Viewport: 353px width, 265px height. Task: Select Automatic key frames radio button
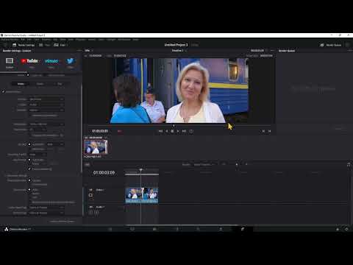click(x=29, y=160)
